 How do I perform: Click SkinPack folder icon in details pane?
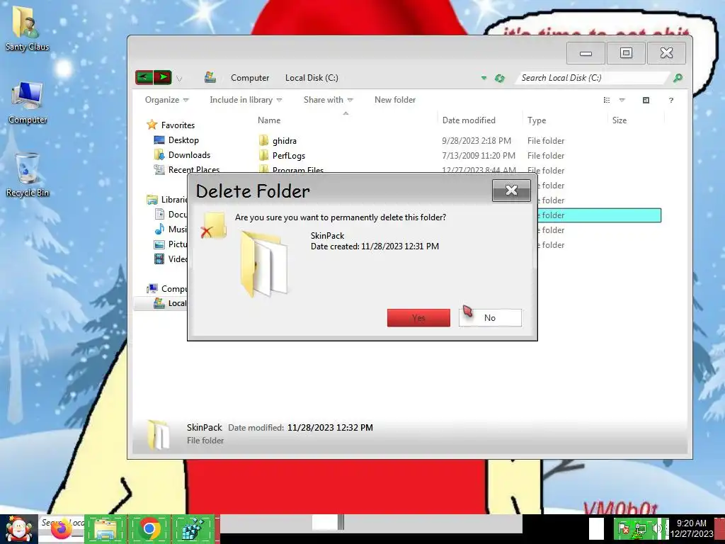click(158, 434)
